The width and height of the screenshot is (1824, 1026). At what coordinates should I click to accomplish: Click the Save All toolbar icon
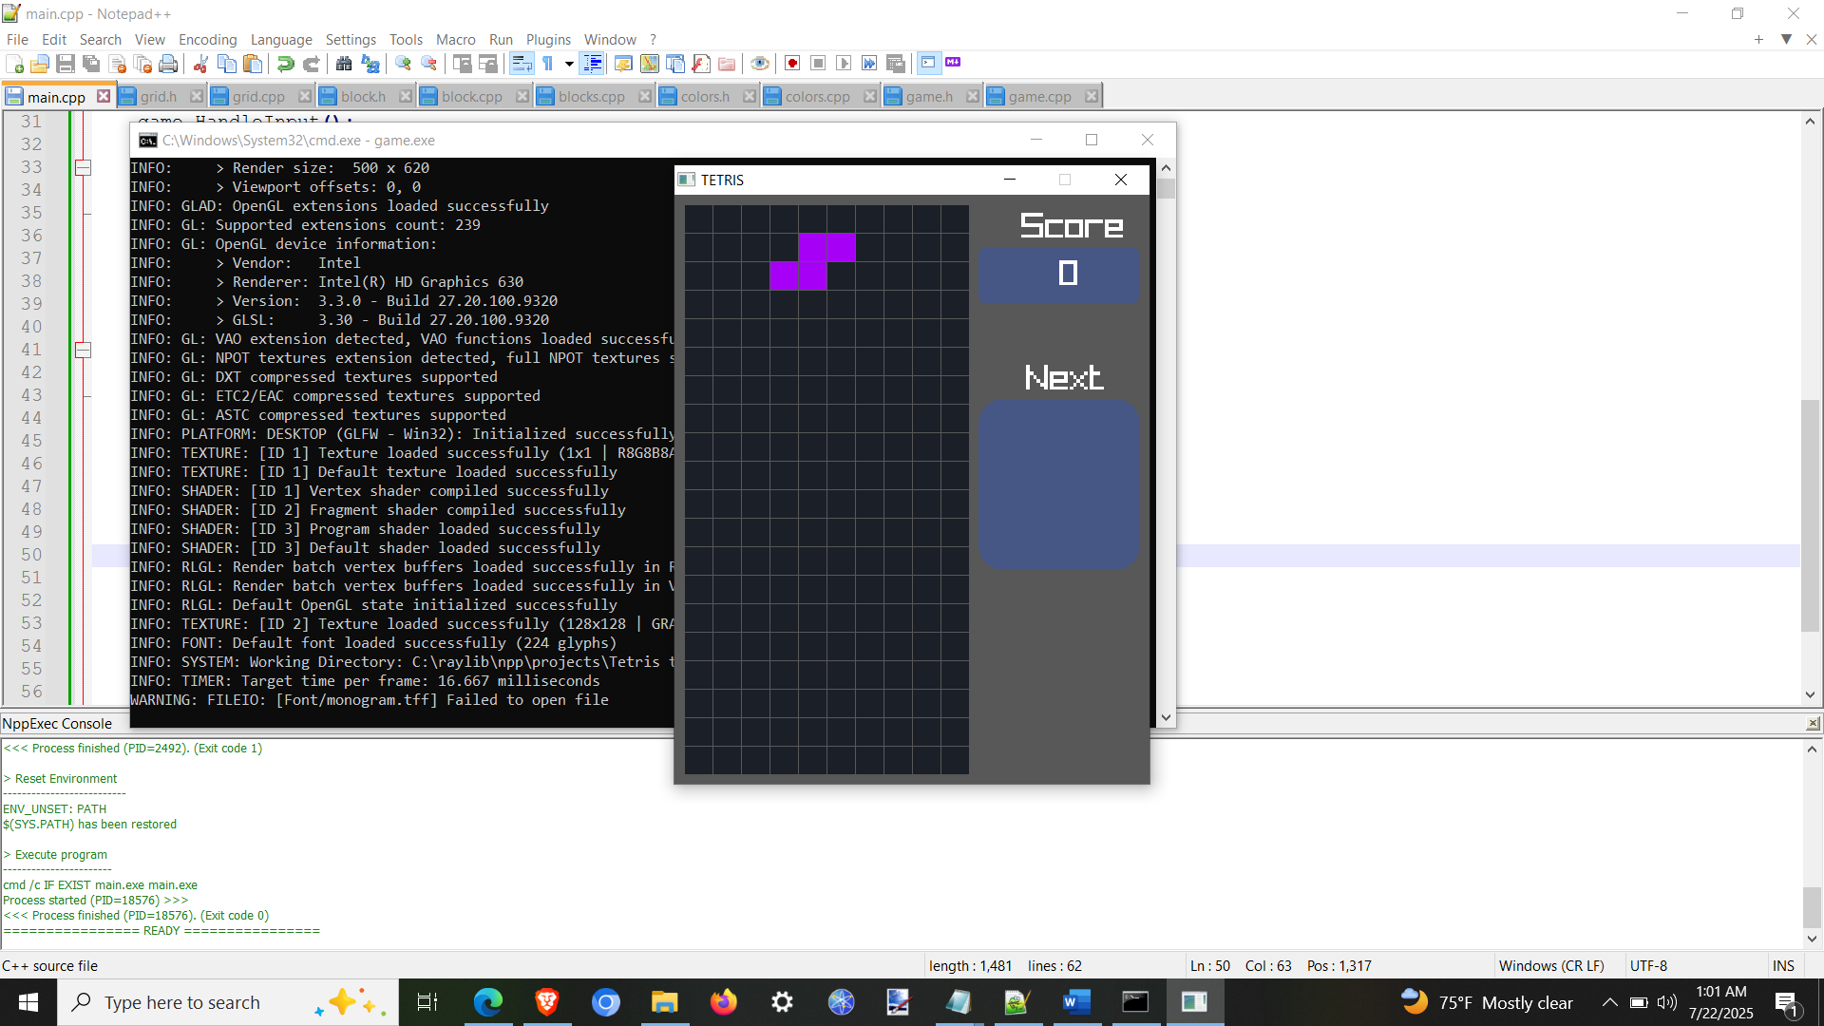click(x=91, y=64)
